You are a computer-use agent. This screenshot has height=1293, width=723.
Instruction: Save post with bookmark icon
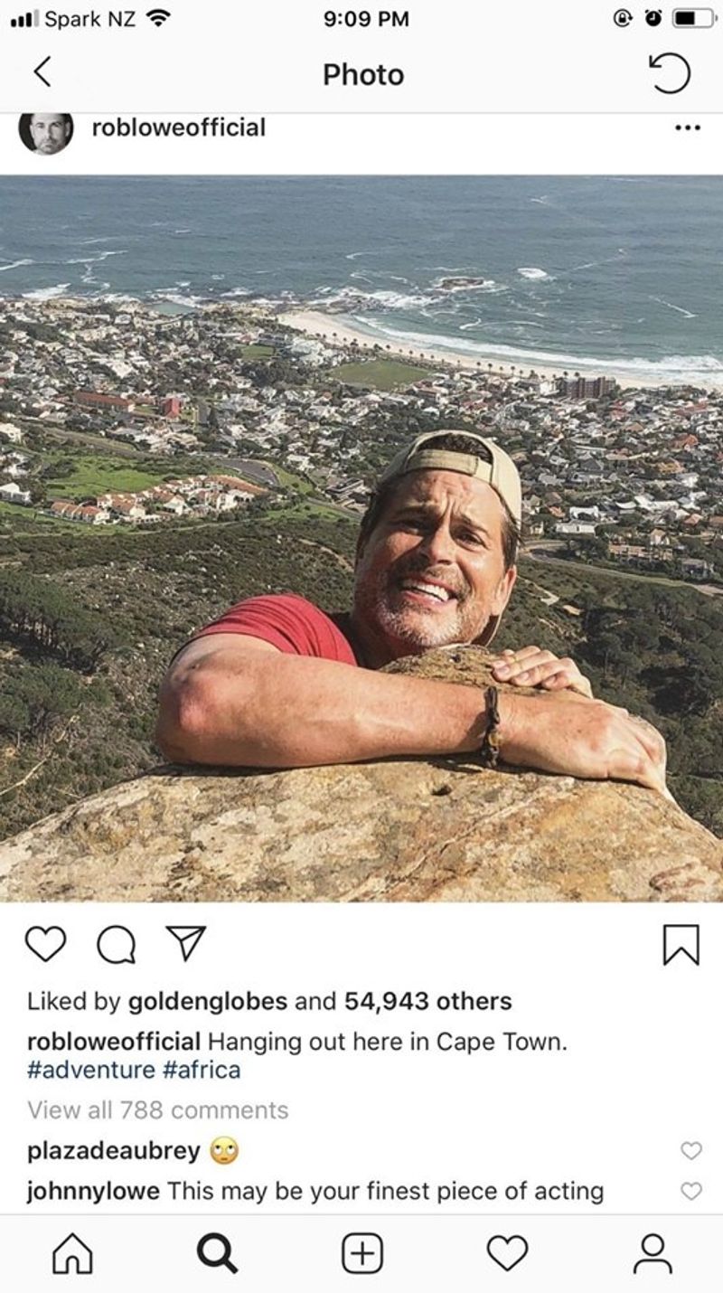[x=681, y=945]
